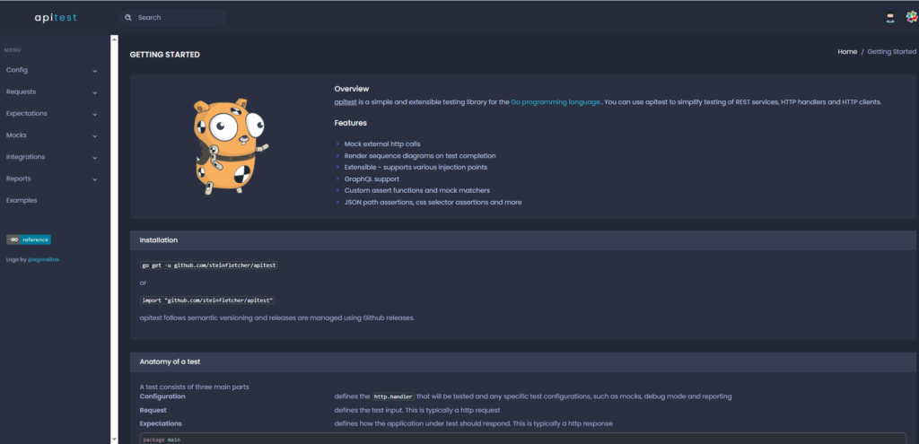919x444 pixels.
Task: Click the apitest logo in header
Action: pyautogui.click(x=57, y=17)
